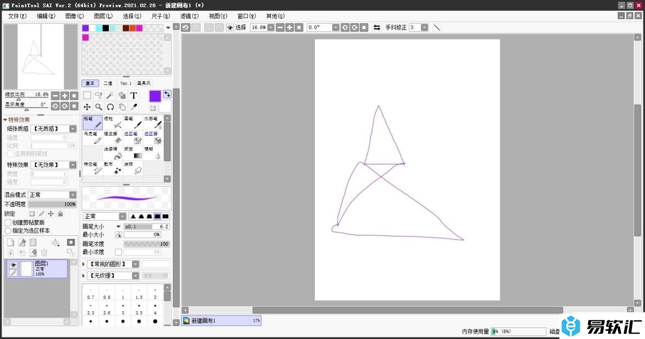The image size is (645, 339).
Task: Choose the 马克笔 marker tool
Action: point(93,138)
